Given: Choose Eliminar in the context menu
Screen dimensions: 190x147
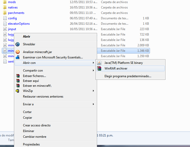Looking at the screenshot, I should 56,131.
